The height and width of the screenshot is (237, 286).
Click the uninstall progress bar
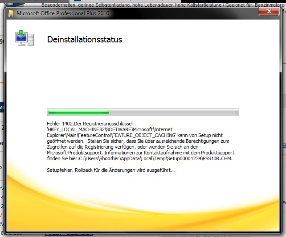143,112
